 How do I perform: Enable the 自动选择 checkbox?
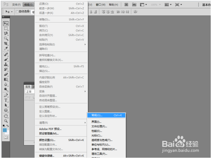point(17,12)
